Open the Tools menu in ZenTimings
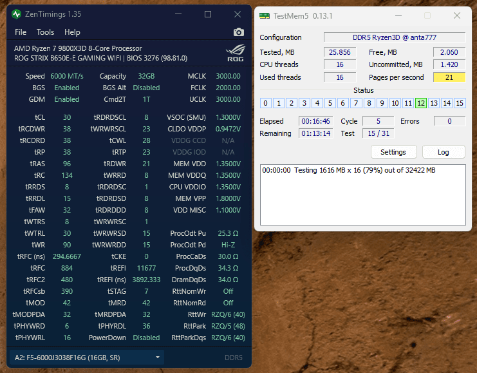 click(x=45, y=32)
